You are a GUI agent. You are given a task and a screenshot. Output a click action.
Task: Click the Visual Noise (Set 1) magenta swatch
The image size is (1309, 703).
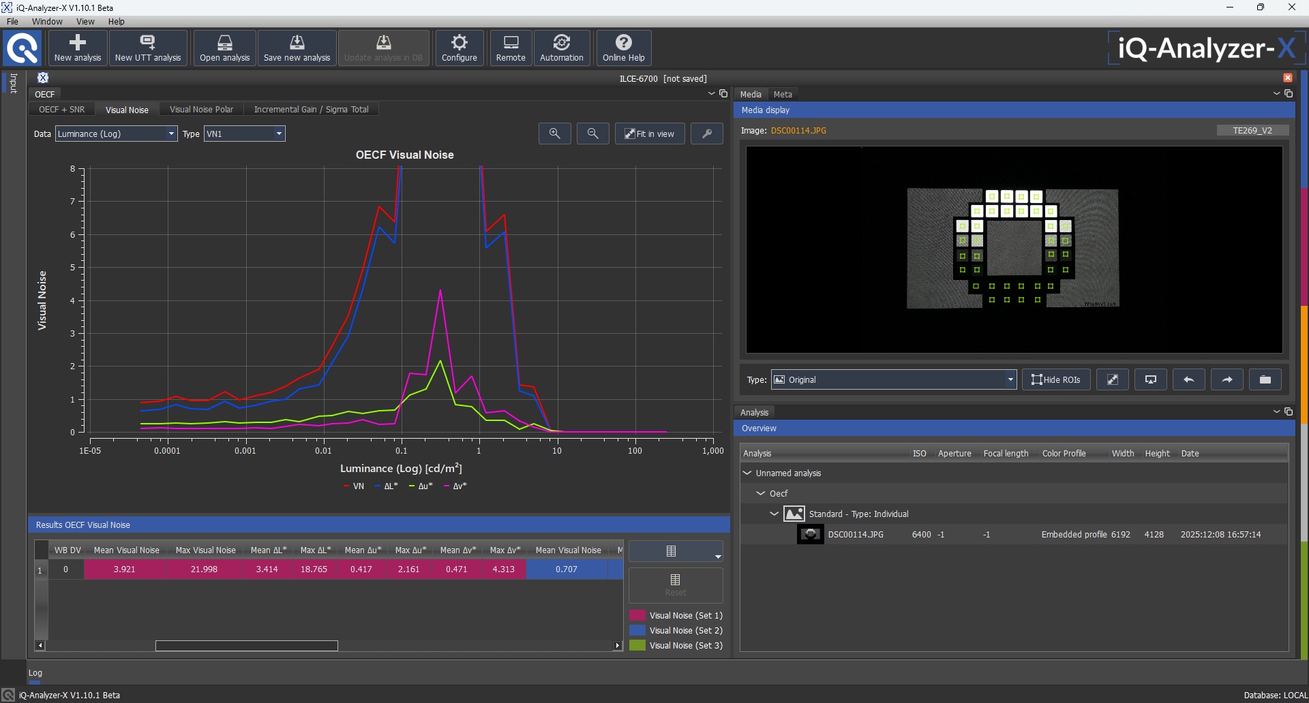637,615
